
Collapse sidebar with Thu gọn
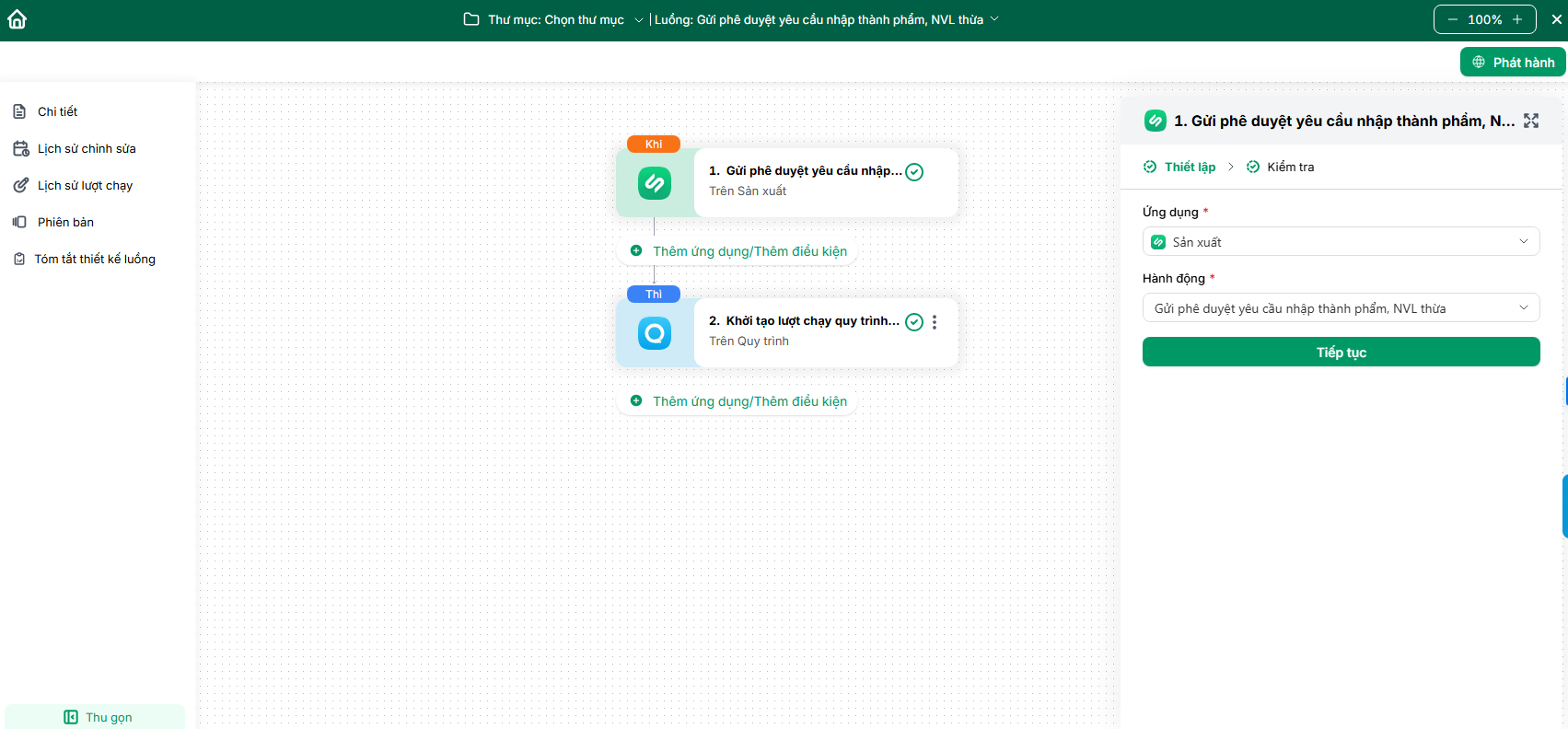click(x=95, y=717)
